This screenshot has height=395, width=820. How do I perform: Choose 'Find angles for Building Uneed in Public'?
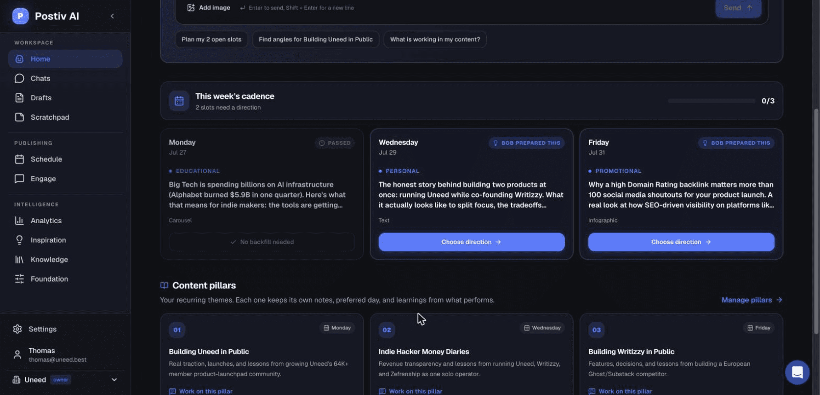(315, 39)
